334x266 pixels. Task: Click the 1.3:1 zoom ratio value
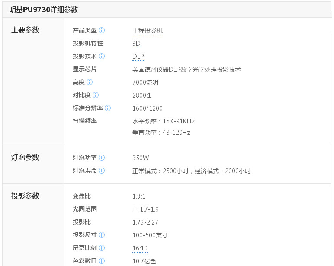tap(139, 196)
